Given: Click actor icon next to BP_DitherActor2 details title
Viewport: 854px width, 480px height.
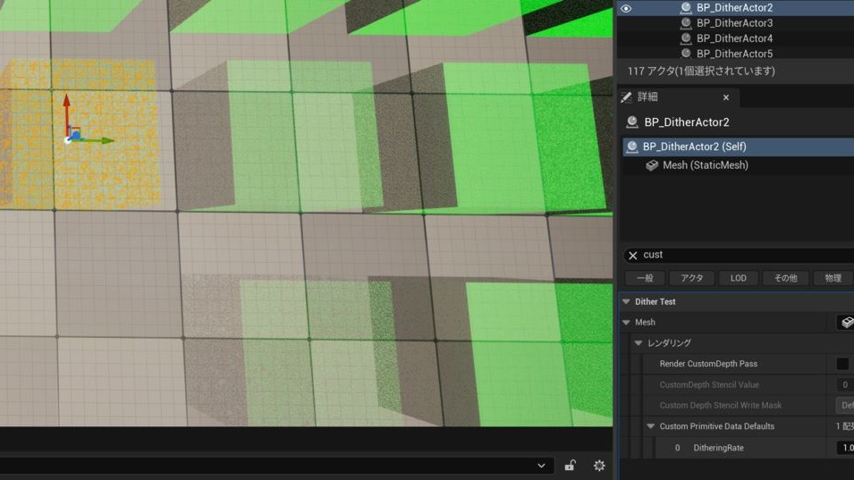Looking at the screenshot, I should [632, 122].
